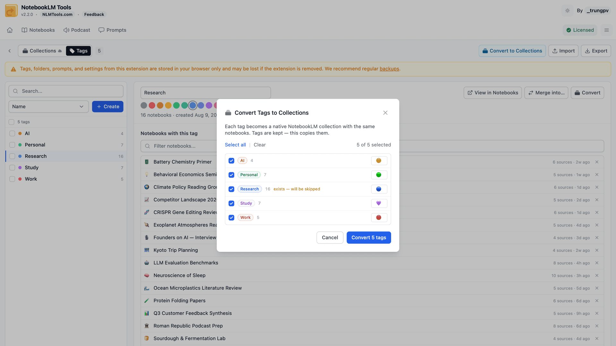Uncheck the Work tag in dialog
The height and width of the screenshot is (346, 616).
(x=231, y=218)
